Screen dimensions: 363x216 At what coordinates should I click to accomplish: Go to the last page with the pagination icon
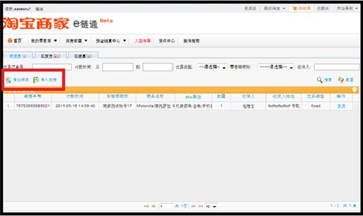(201, 206)
